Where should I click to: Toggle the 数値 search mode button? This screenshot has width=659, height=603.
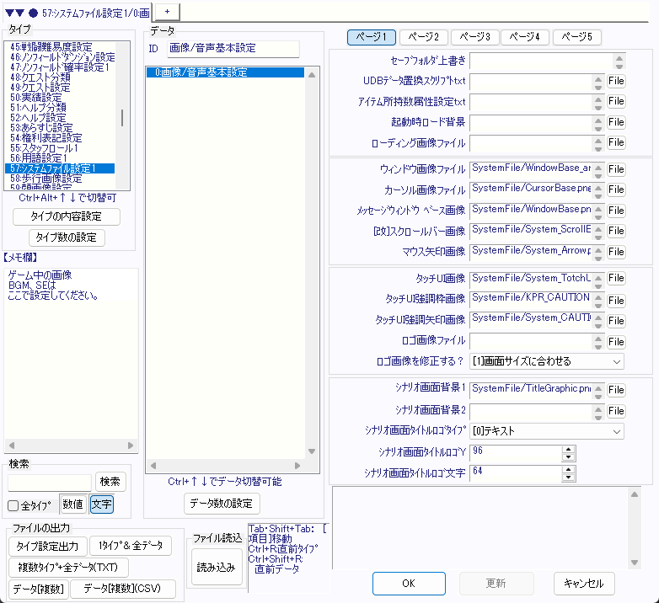pyautogui.click(x=72, y=504)
